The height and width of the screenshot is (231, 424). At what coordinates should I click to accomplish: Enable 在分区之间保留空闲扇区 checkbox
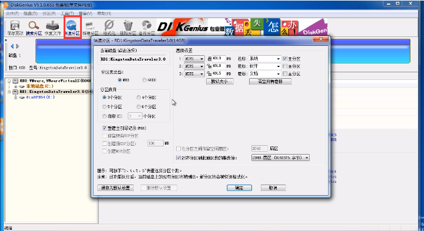[178, 149]
